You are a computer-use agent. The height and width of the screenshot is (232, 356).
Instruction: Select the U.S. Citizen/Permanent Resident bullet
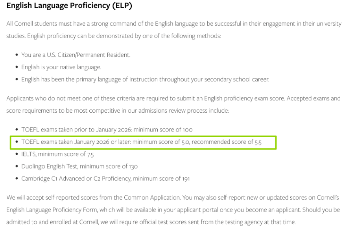point(76,55)
